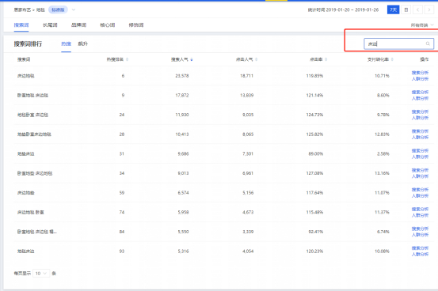Viewport: 438px width, 291px height.
Task: Select the 热搜 ranking sub-tab
Action: 67,43
